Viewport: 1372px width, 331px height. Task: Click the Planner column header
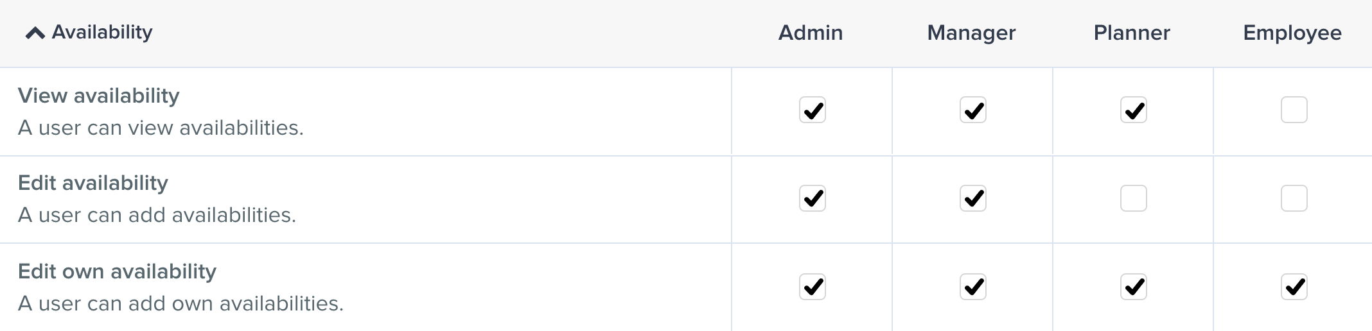pyautogui.click(x=1132, y=33)
